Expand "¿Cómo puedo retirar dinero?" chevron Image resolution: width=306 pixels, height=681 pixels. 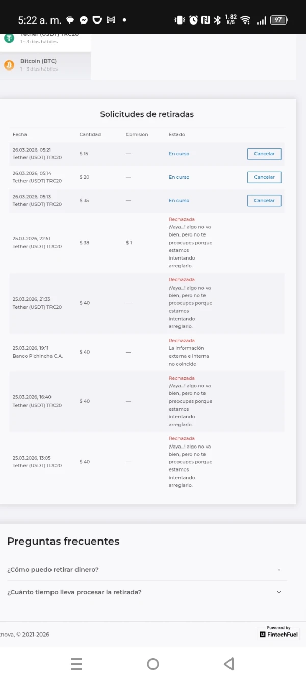[279, 569]
